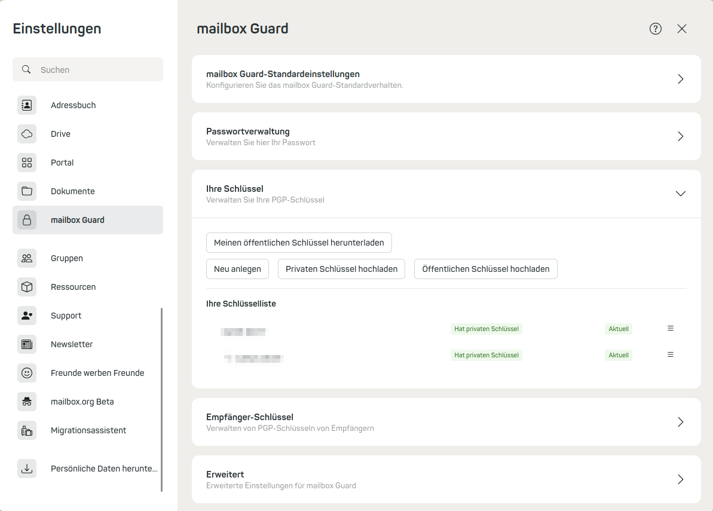The width and height of the screenshot is (713, 511).
Task: Open Support entry in sidebar
Action: pyautogui.click(x=88, y=316)
